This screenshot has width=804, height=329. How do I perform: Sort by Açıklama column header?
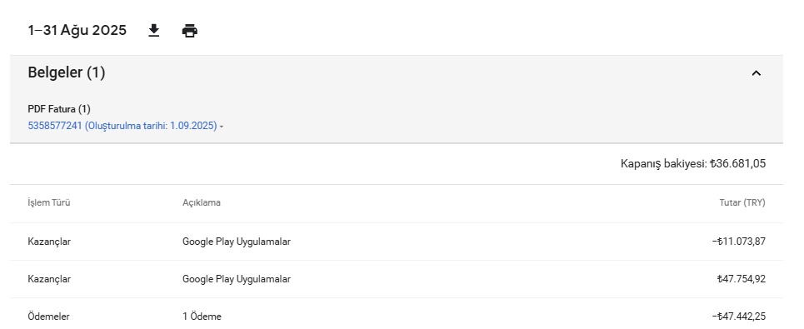[x=202, y=202]
